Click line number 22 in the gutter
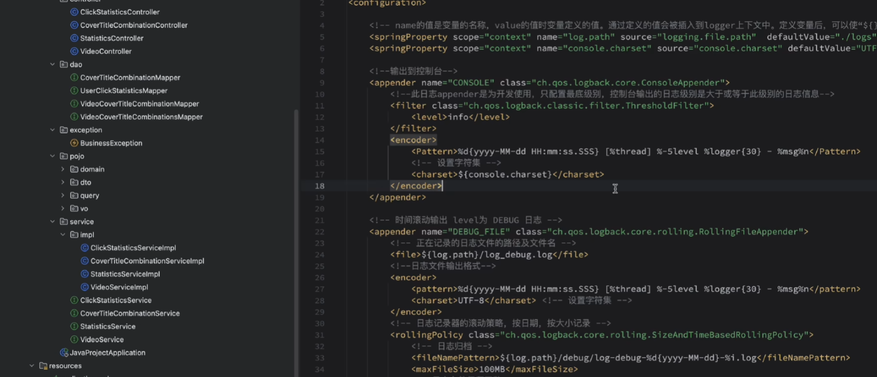Viewport: 877px width, 377px height. tap(320, 231)
